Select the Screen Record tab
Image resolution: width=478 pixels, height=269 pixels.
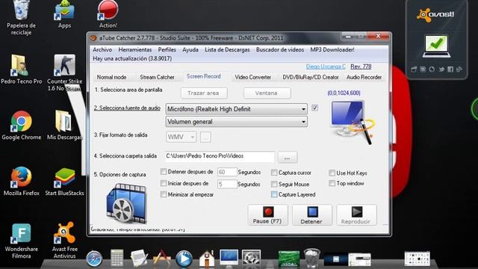[204, 76]
